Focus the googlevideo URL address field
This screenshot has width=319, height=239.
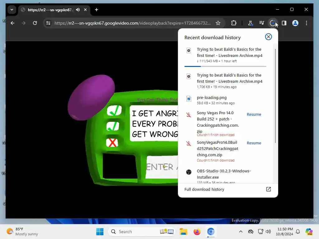[x=132, y=23]
